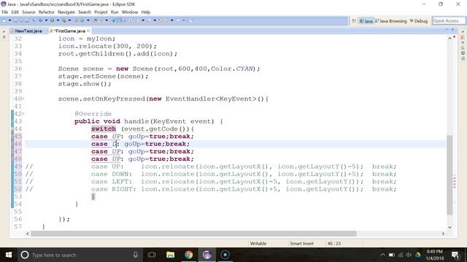467x262 pixels.
Task: Click the @Override annotation on line 42
Action: (x=93, y=114)
